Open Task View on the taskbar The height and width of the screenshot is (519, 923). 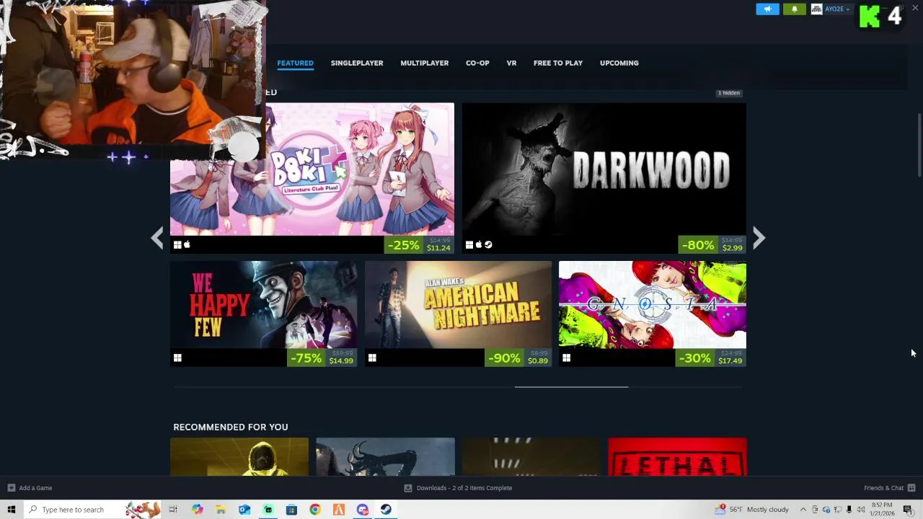point(173,510)
